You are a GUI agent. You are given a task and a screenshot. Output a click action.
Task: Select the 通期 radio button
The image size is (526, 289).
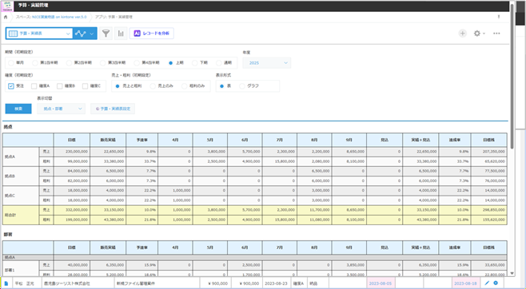pos(219,62)
